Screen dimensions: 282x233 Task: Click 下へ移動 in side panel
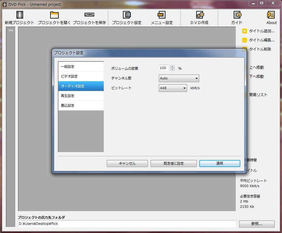pyautogui.click(x=256, y=76)
